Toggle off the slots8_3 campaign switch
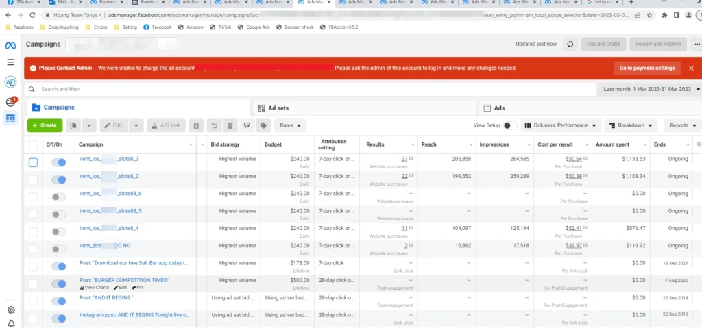Screen dimensions: 702x328 tap(59, 162)
